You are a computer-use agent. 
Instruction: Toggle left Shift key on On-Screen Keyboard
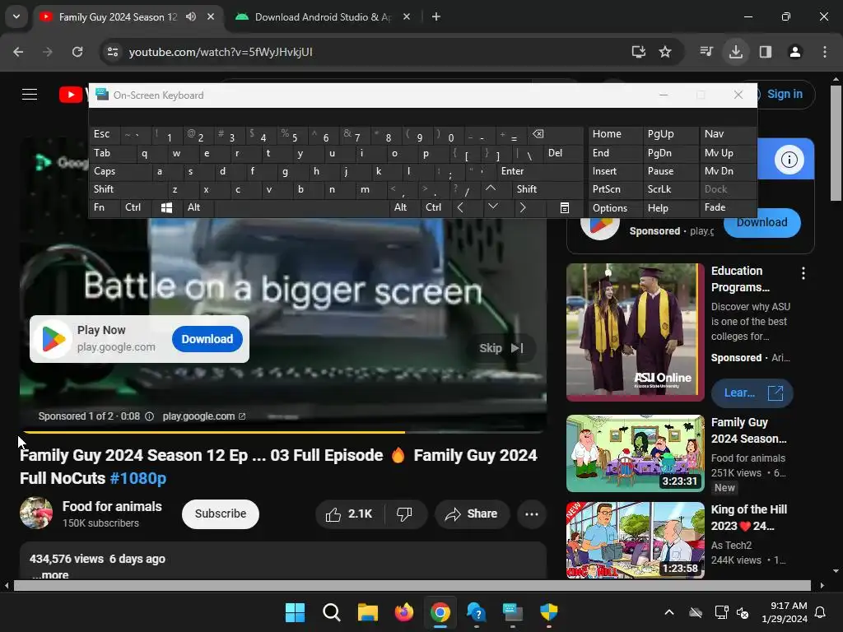128,189
